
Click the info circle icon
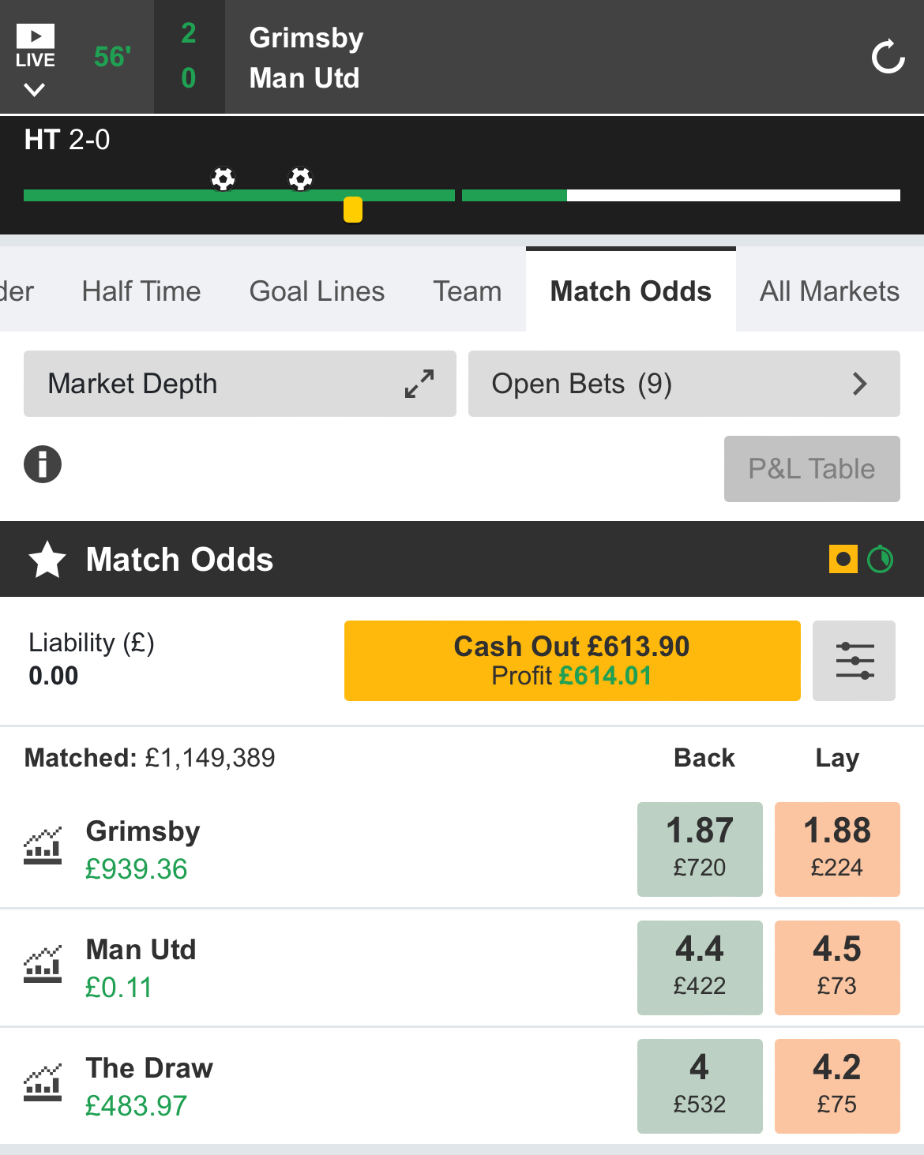click(43, 464)
